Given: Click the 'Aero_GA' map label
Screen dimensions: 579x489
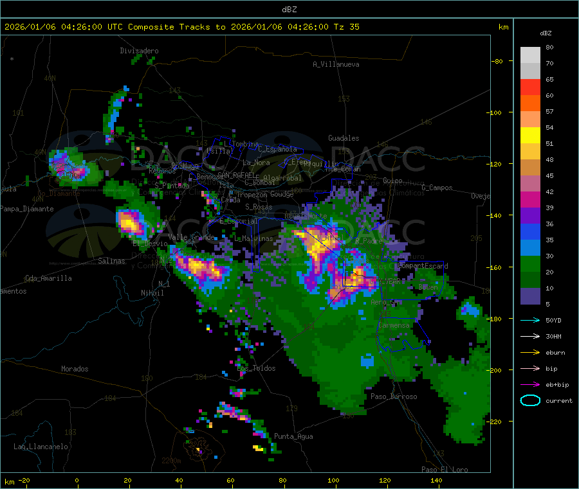Looking at the screenshot, I should (385, 302).
